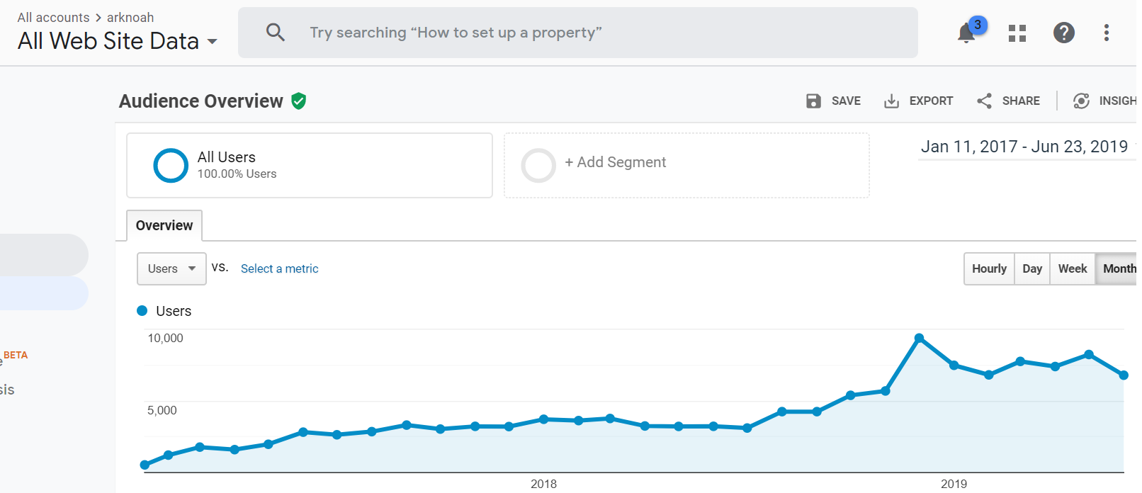This screenshot has width=1142, height=493.
Task: Click the green verified shield icon
Action: [299, 101]
